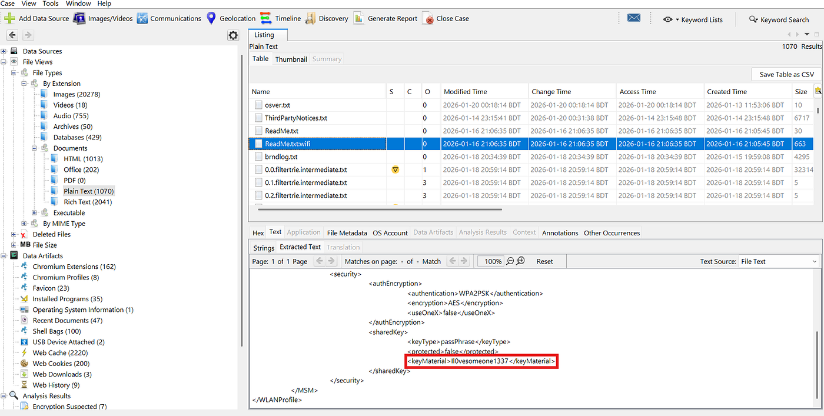
Task: Switch to the Thumbnail tab
Action: [291, 59]
